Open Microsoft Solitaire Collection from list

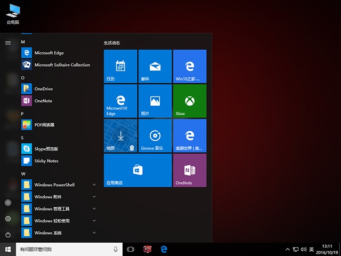(62, 65)
